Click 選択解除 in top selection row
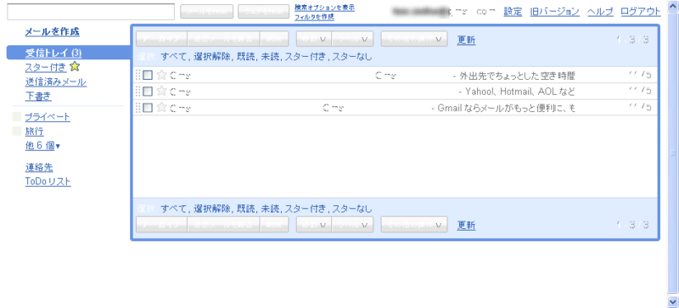 pyautogui.click(x=212, y=57)
